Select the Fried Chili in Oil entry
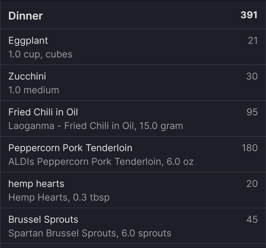 click(x=133, y=119)
